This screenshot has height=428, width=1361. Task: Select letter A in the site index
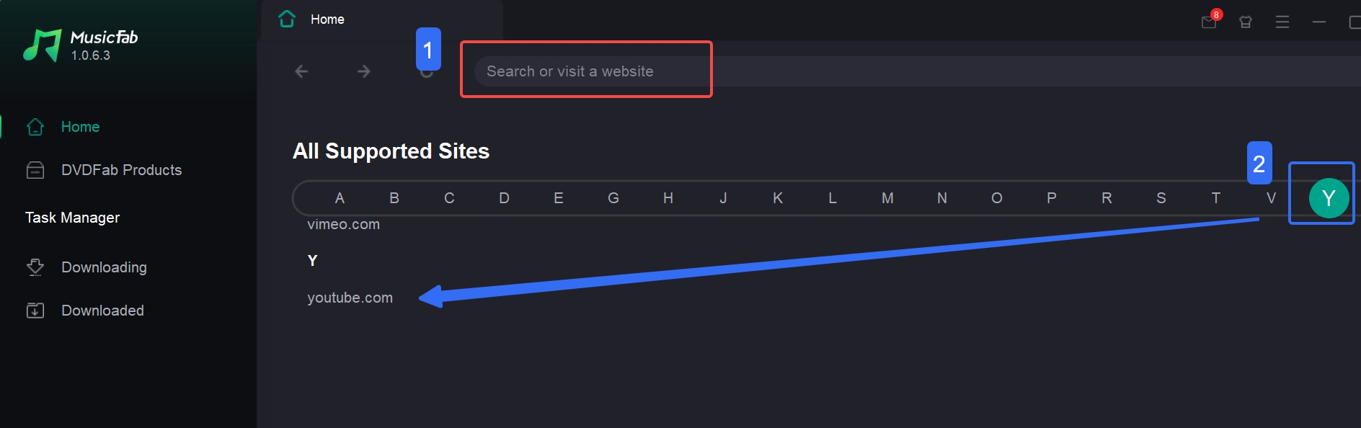[339, 197]
